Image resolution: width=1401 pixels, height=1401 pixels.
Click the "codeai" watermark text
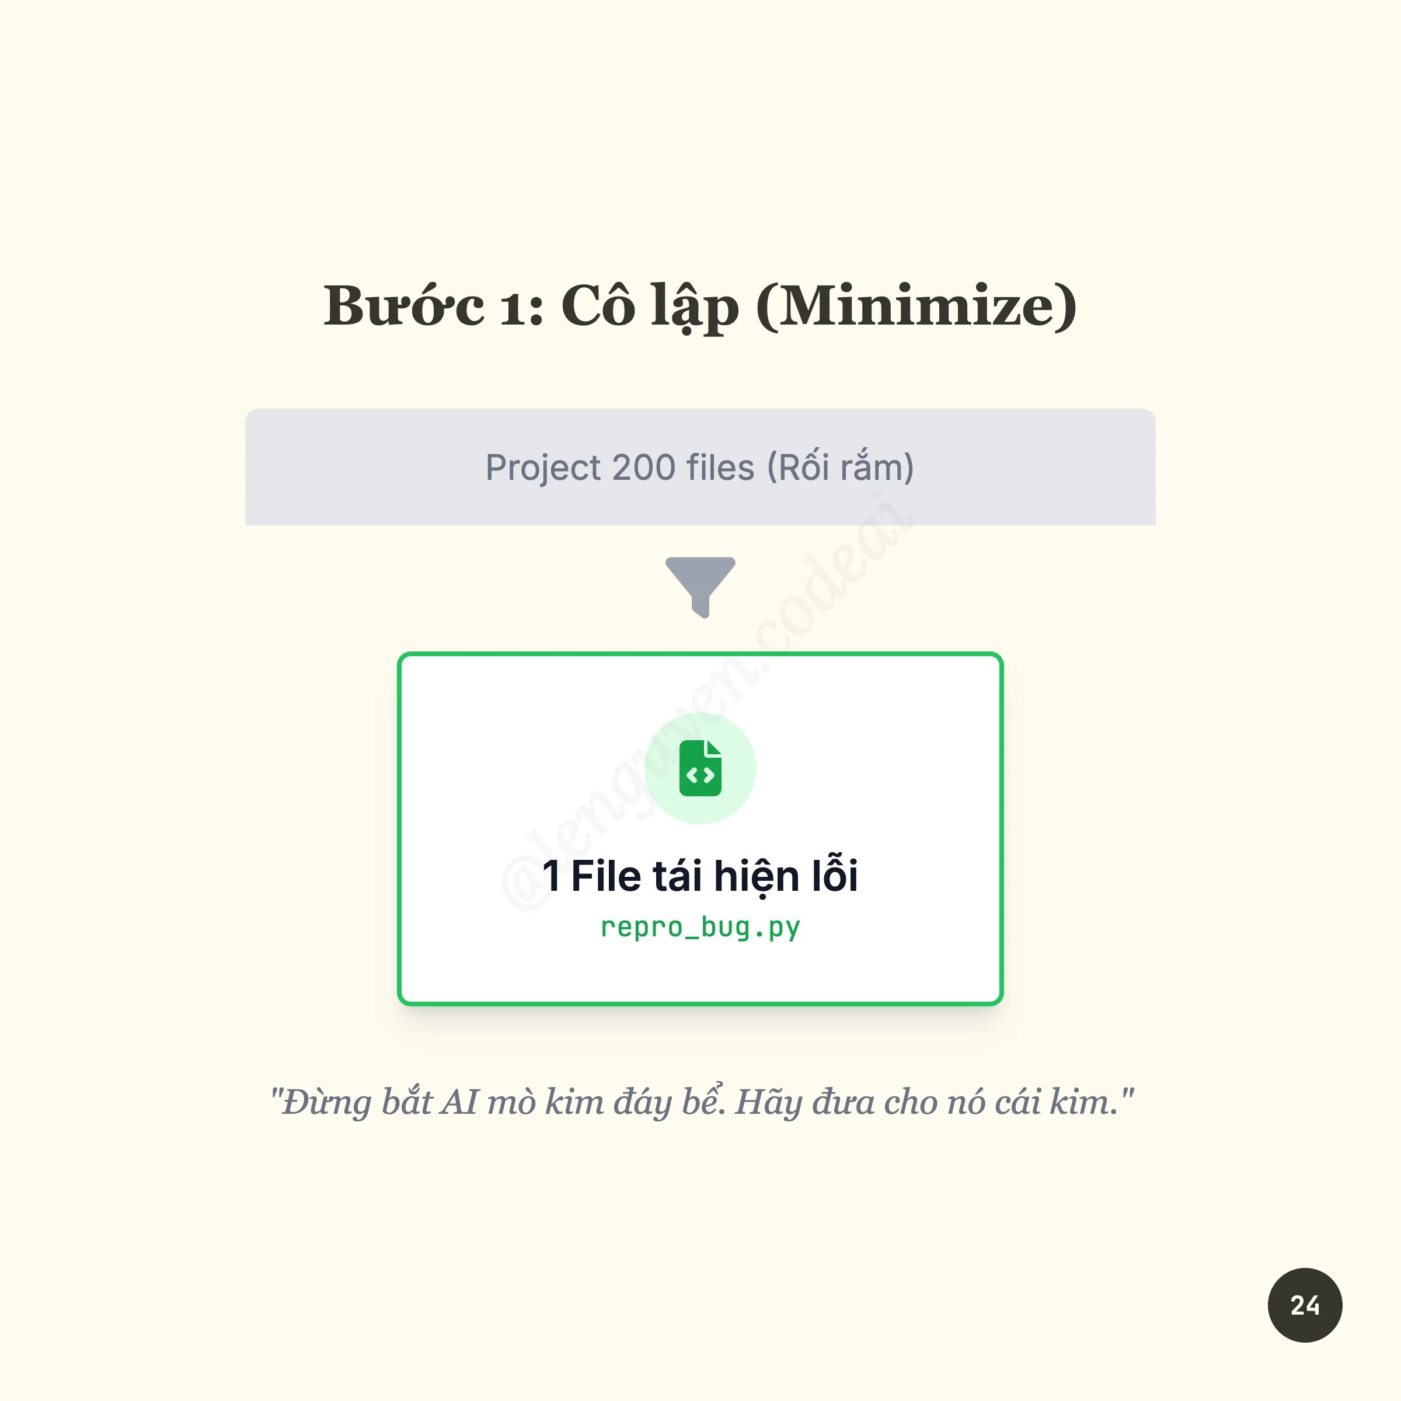coord(834,573)
